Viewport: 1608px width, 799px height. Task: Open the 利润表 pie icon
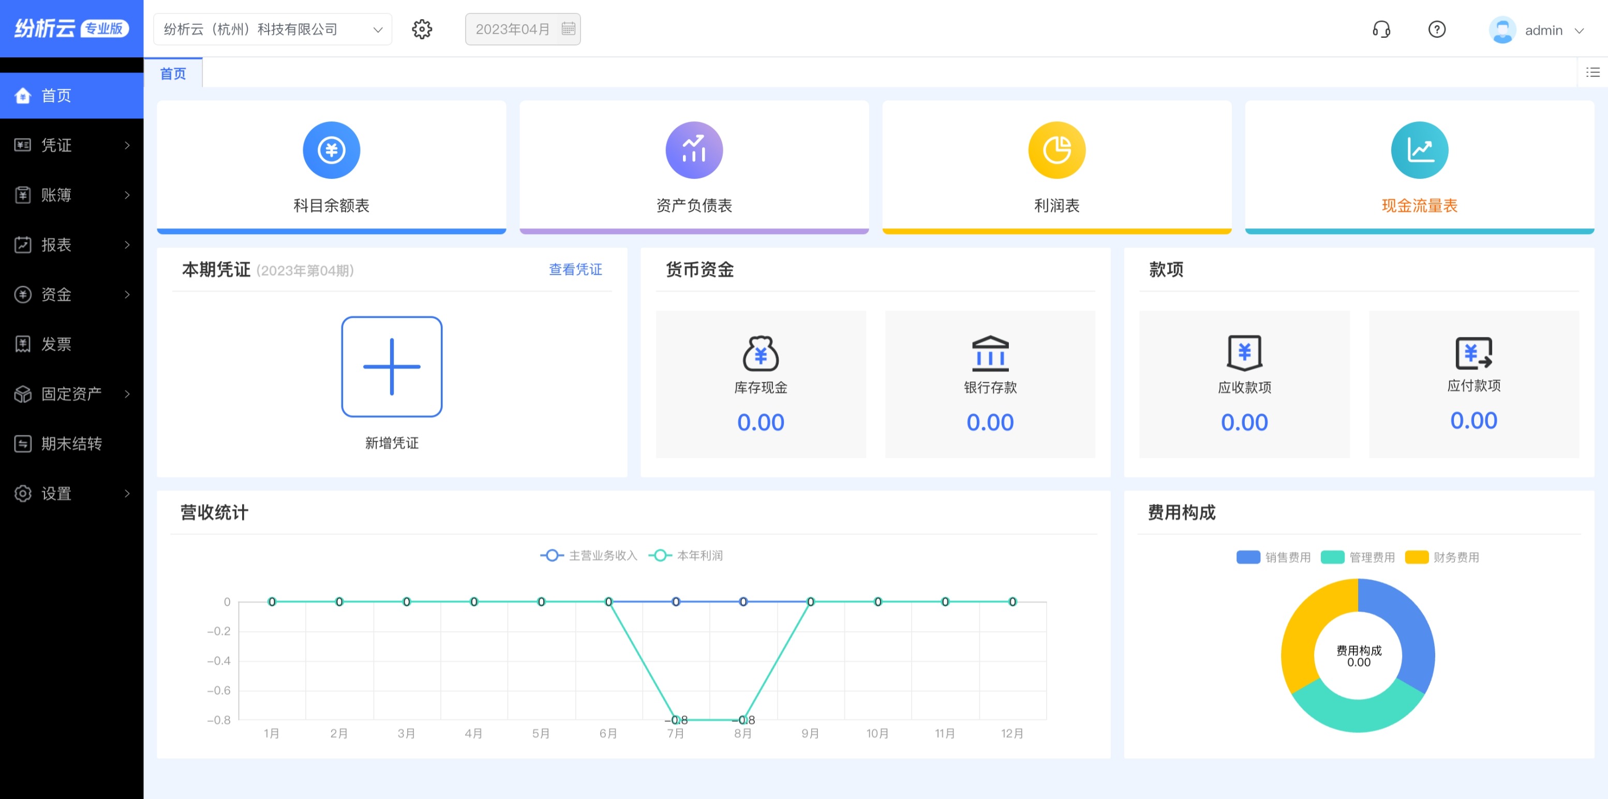click(x=1056, y=150)
